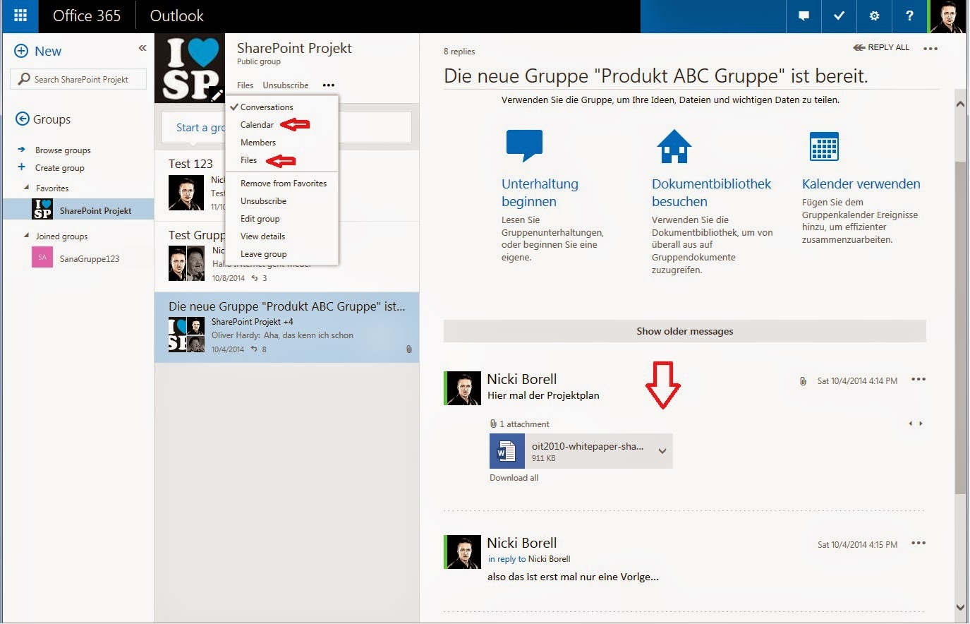970x624 pixels.
Task: Open the help question mark icon
Action: [x=909, y=16]
